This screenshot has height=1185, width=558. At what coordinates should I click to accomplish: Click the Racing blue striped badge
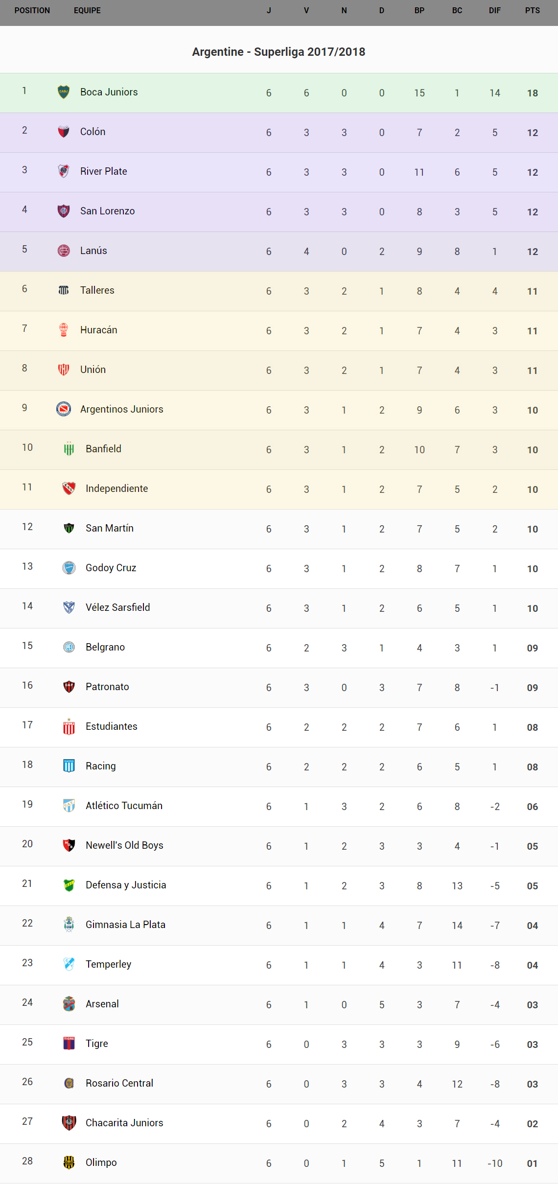tap(69, 766)
